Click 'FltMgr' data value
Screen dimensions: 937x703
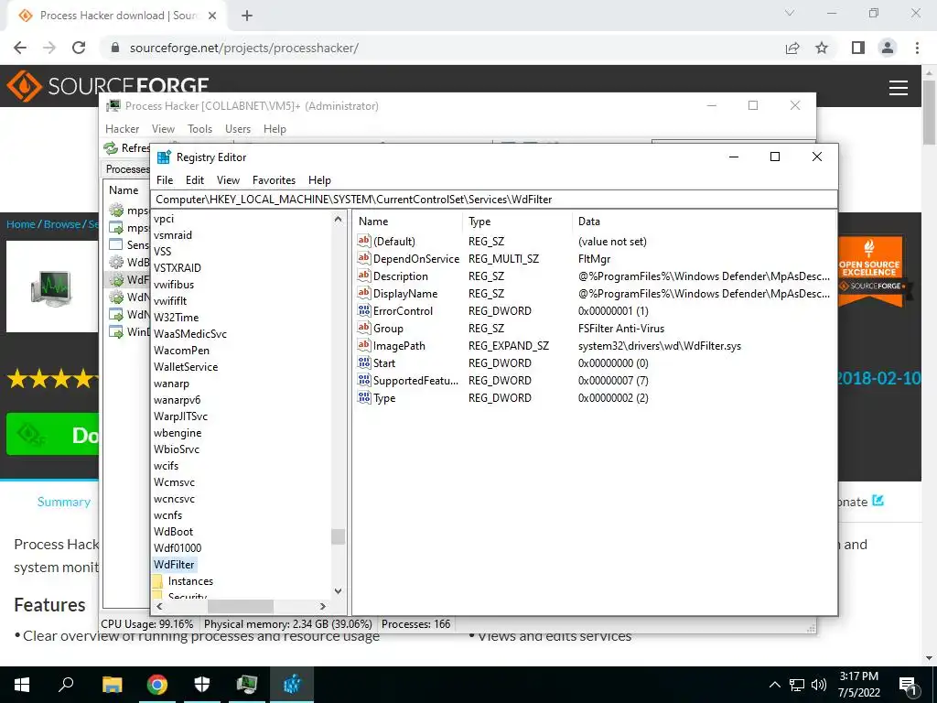[594, 259]
